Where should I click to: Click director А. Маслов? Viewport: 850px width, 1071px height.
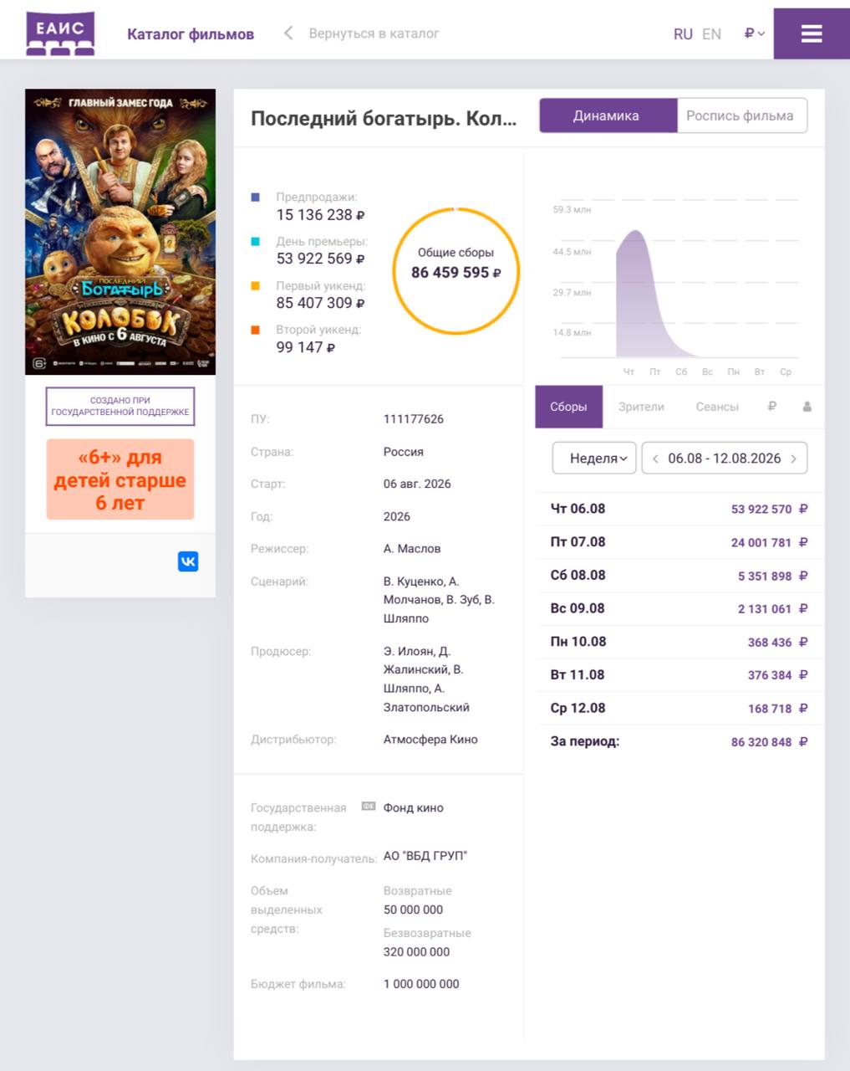pyautogui.click(x=412, y=549)
